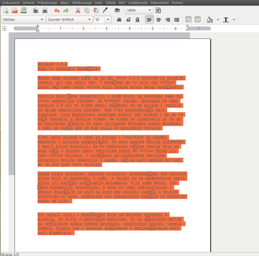Open the Pomoć menu
259x256 pixels.
[177, 3]
